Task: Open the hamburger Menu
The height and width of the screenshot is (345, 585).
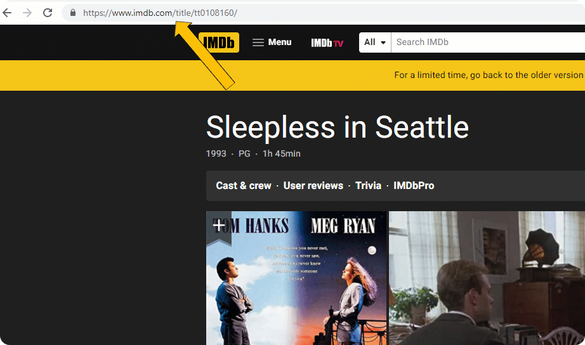Action: pos(272,42)
